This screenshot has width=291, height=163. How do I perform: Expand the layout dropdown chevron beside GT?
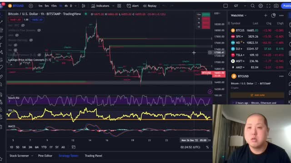[x=245, y=6]
